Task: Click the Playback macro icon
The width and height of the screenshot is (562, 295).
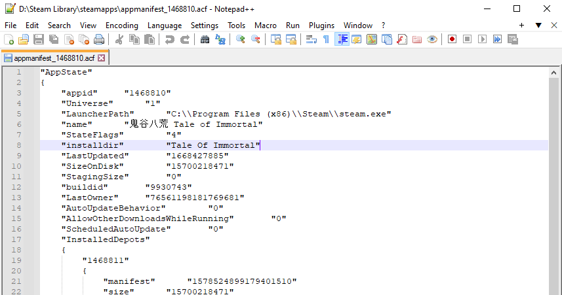Action: [482, 39]
